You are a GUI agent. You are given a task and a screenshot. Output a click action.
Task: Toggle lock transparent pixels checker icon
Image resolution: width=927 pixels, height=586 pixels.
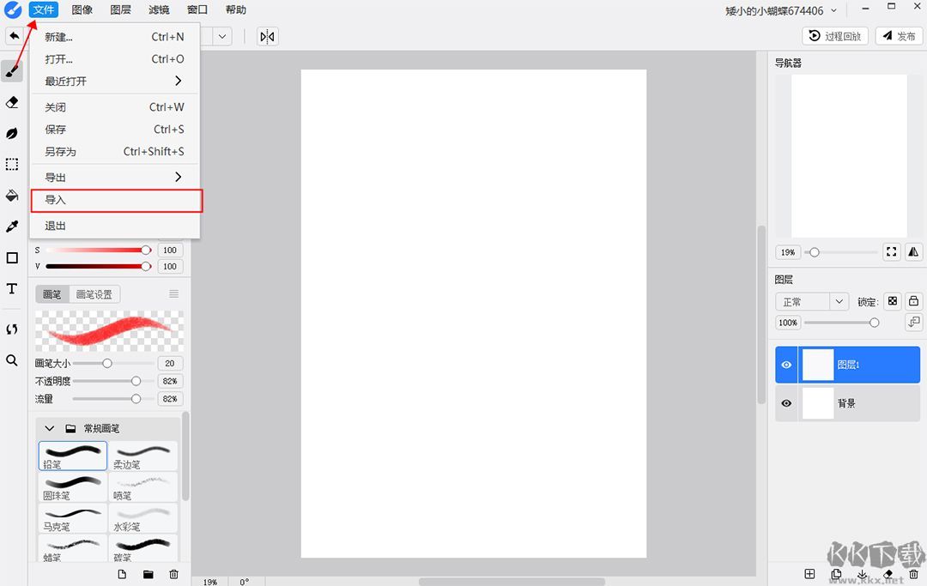click(893, 301)
